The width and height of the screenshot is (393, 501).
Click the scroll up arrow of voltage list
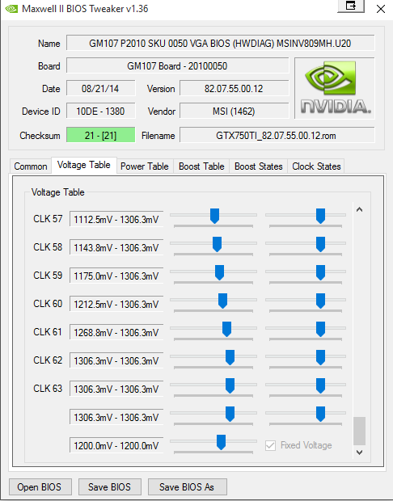tap(359, 209)
